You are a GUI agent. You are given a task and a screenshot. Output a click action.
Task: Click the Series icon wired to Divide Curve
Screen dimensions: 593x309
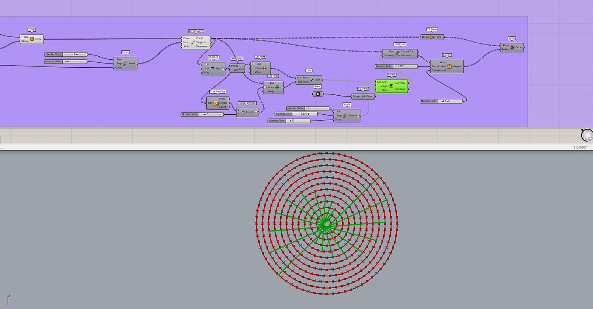point(125,63)
